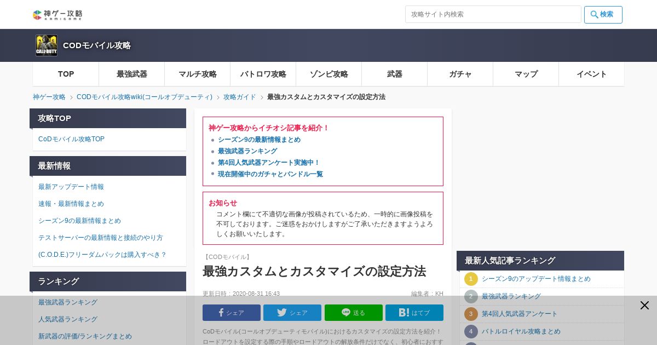Screen dimensions: 657x345
Task: Share article on Twitter
Action: click(x=292, y=313)
